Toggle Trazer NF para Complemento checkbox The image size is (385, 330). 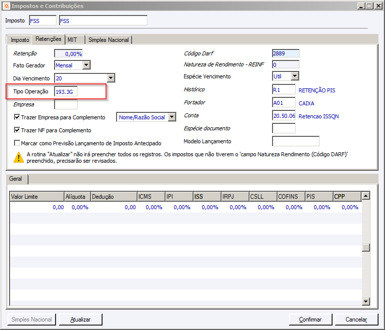click(x=17, y=130)
